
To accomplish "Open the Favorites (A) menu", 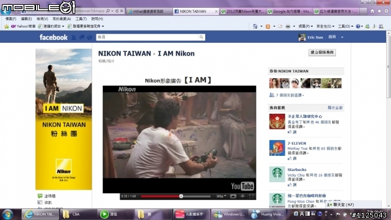I will coord(62,19).
